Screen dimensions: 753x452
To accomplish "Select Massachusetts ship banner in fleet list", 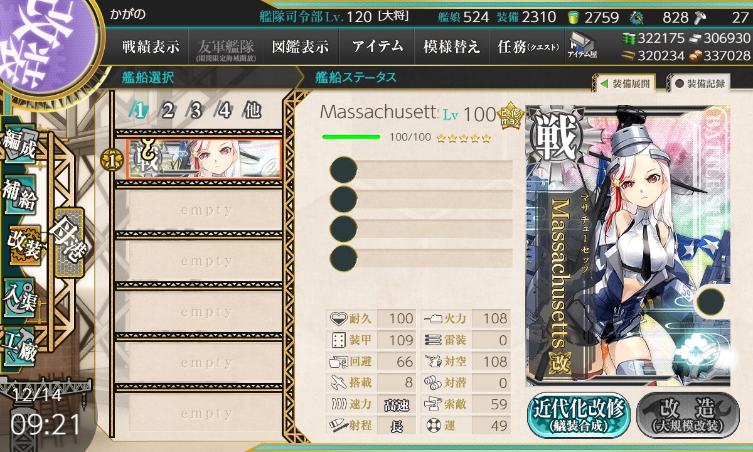I will tap(203, 159).
